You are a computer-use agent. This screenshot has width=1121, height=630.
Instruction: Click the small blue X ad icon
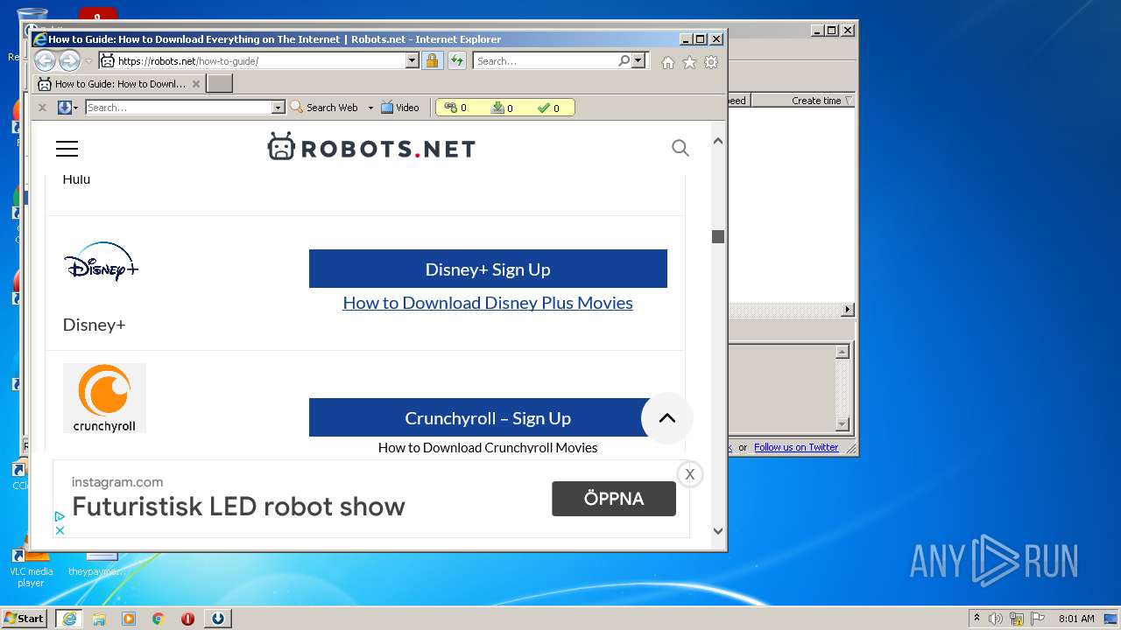pos(60,530)
